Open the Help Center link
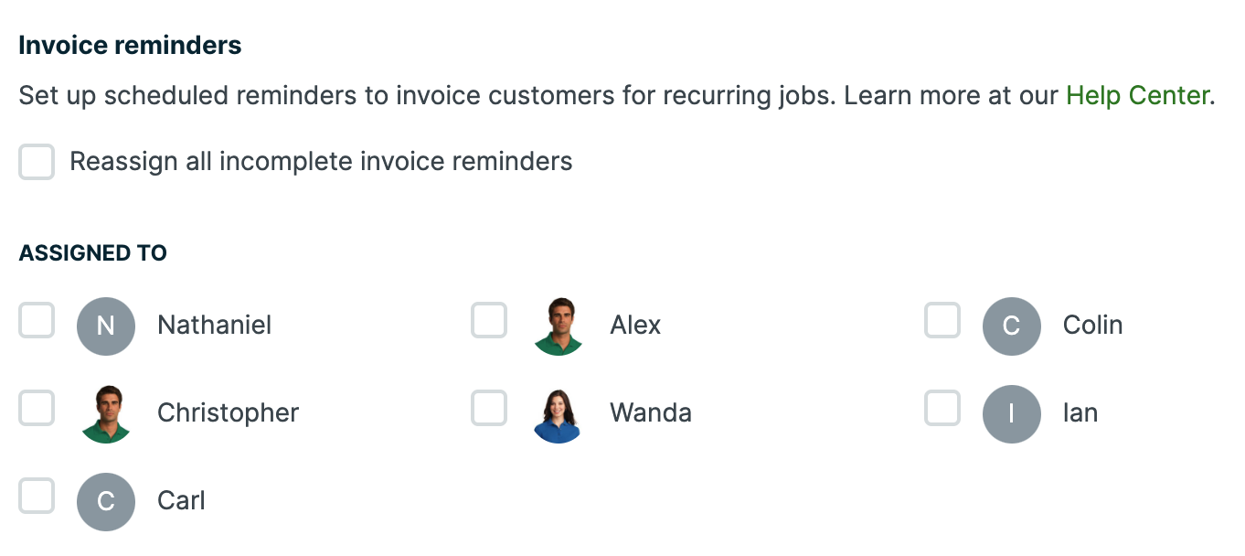This screenshot has width=1245, height=556. pos(1138,95)
